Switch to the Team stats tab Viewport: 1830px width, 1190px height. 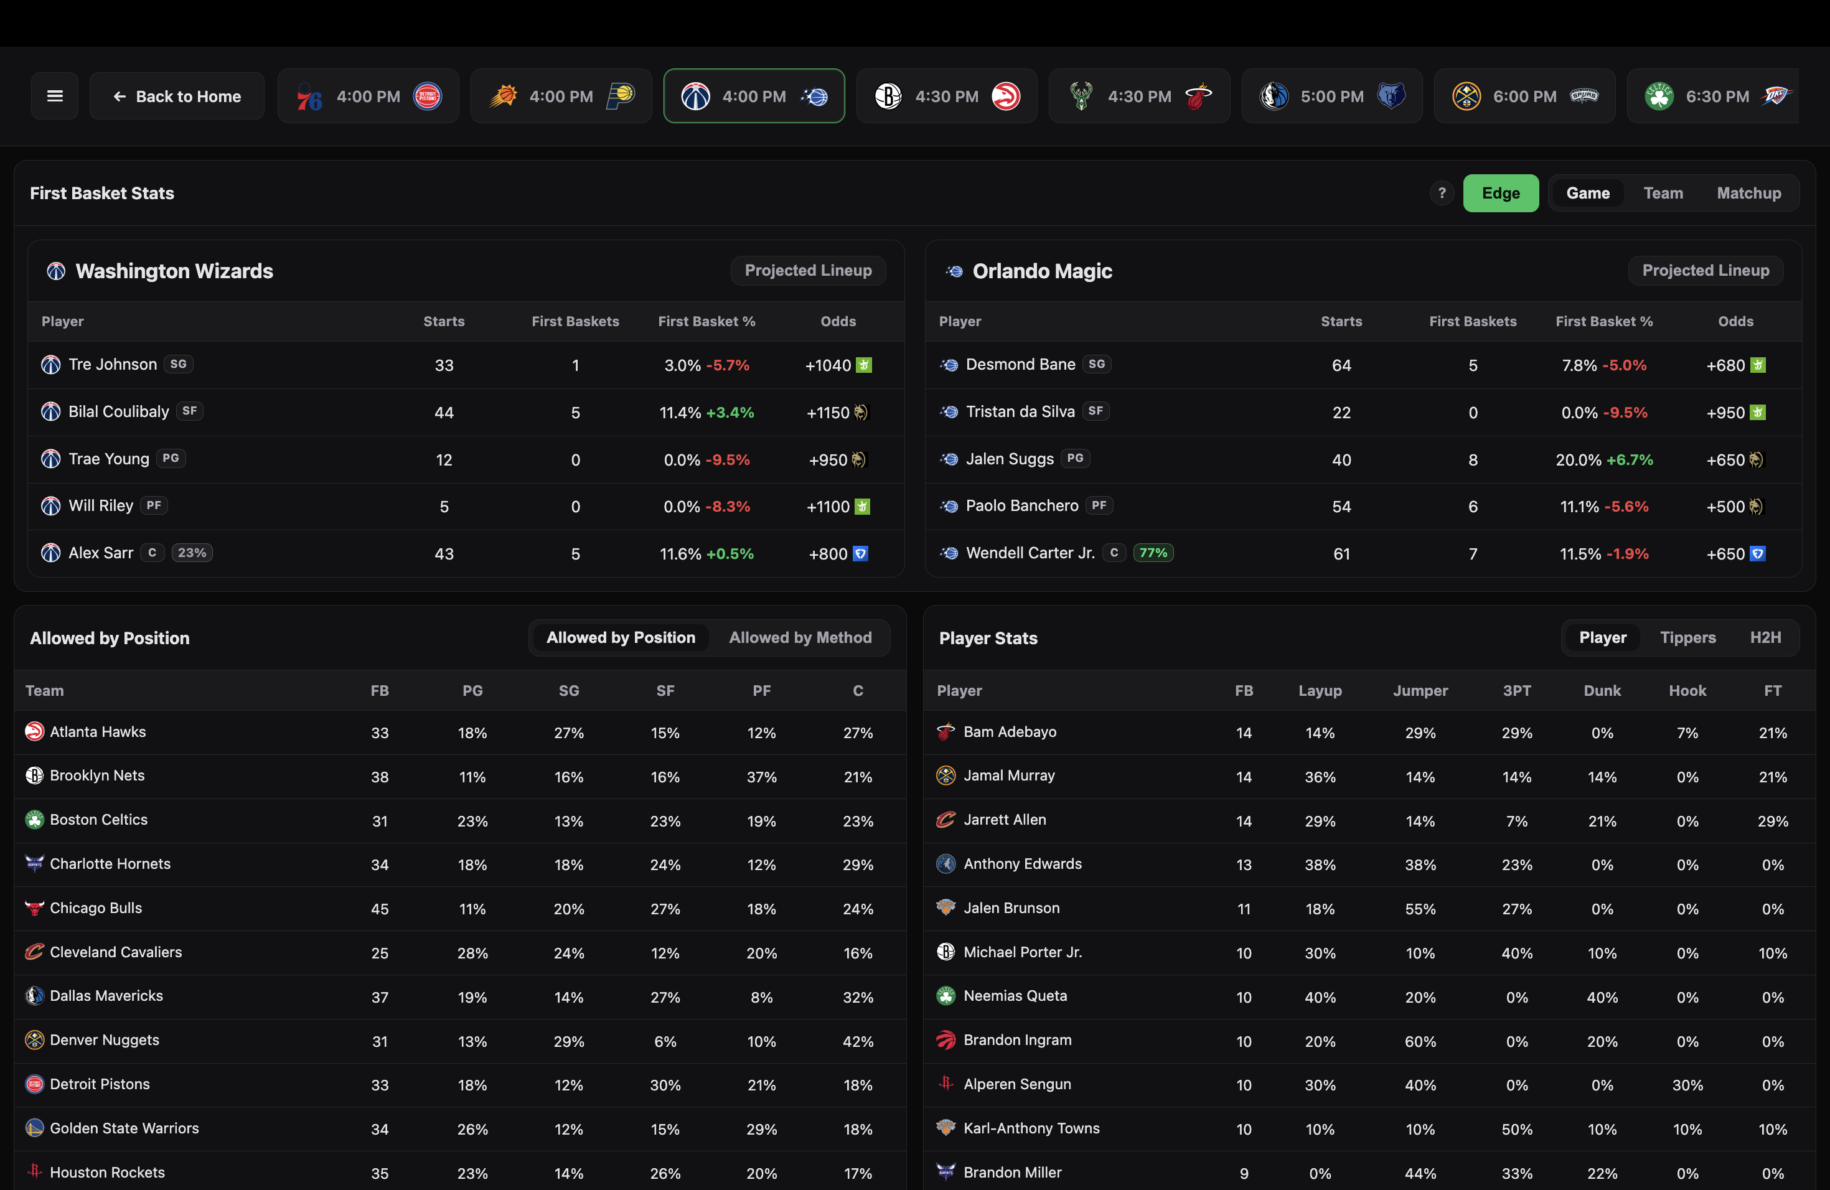(1663, 193)
